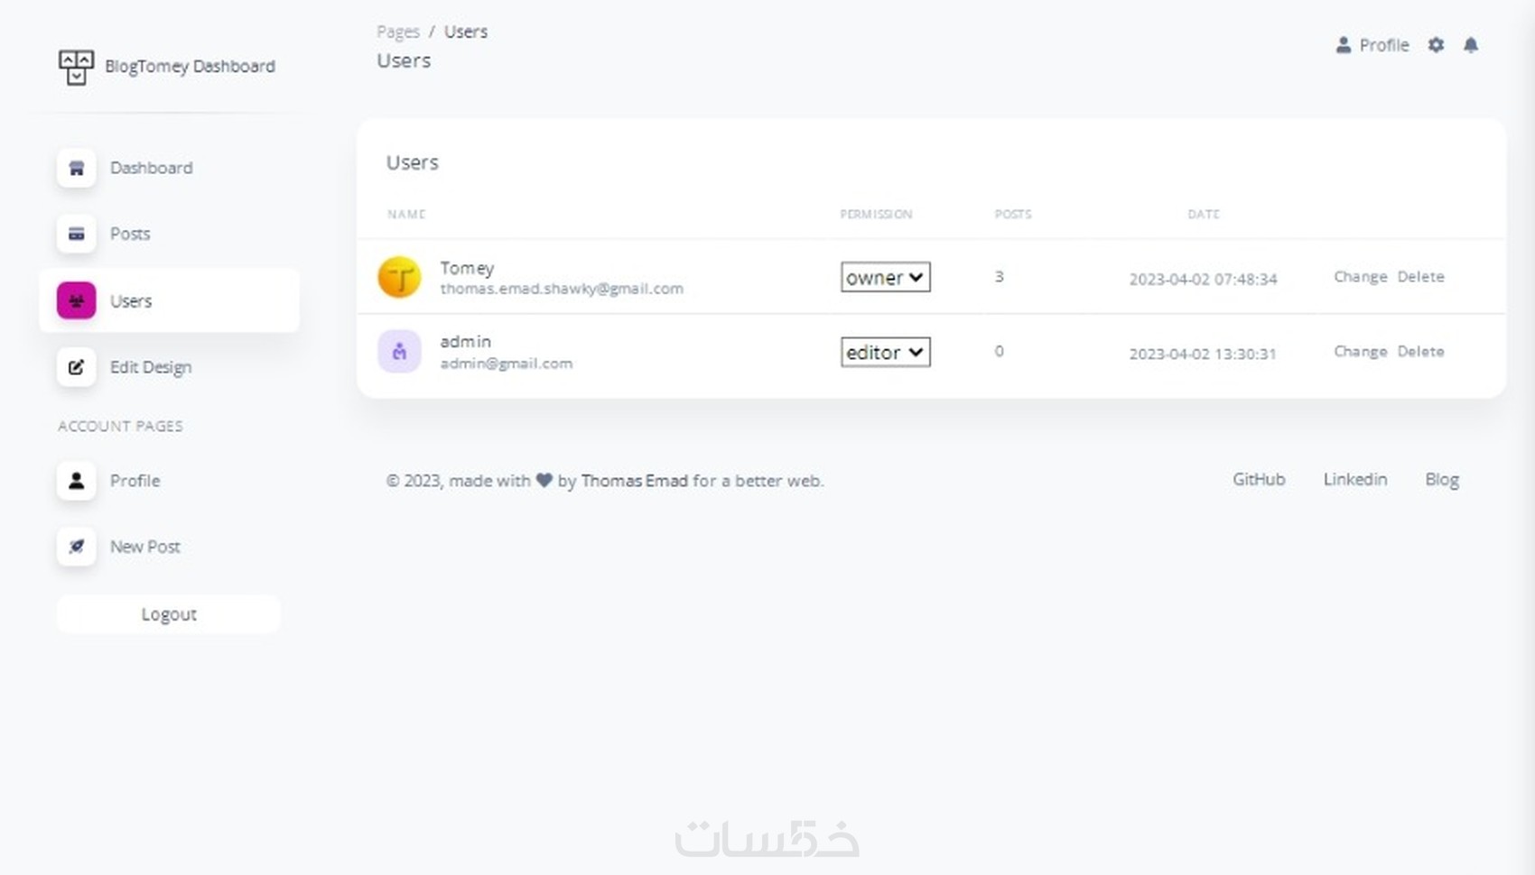Open Tomey's owner permission dropdown
Viewport: 1535px width, 875px height.
885,277
